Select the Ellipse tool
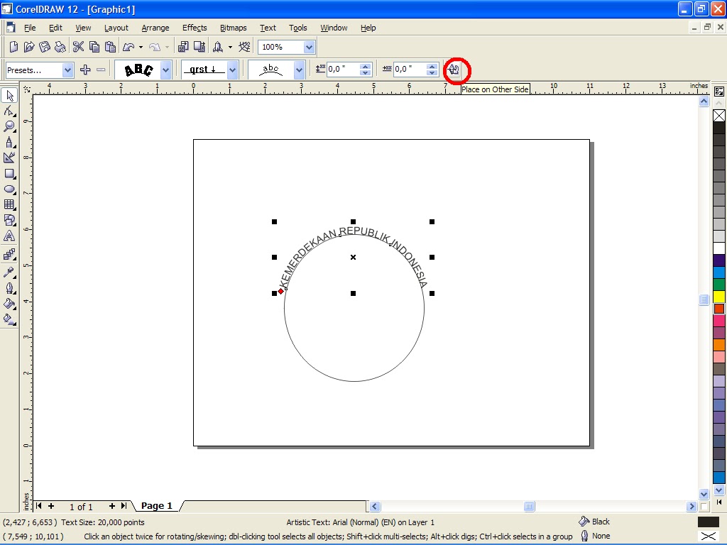The image size is (727, 545). coord(9,189)
